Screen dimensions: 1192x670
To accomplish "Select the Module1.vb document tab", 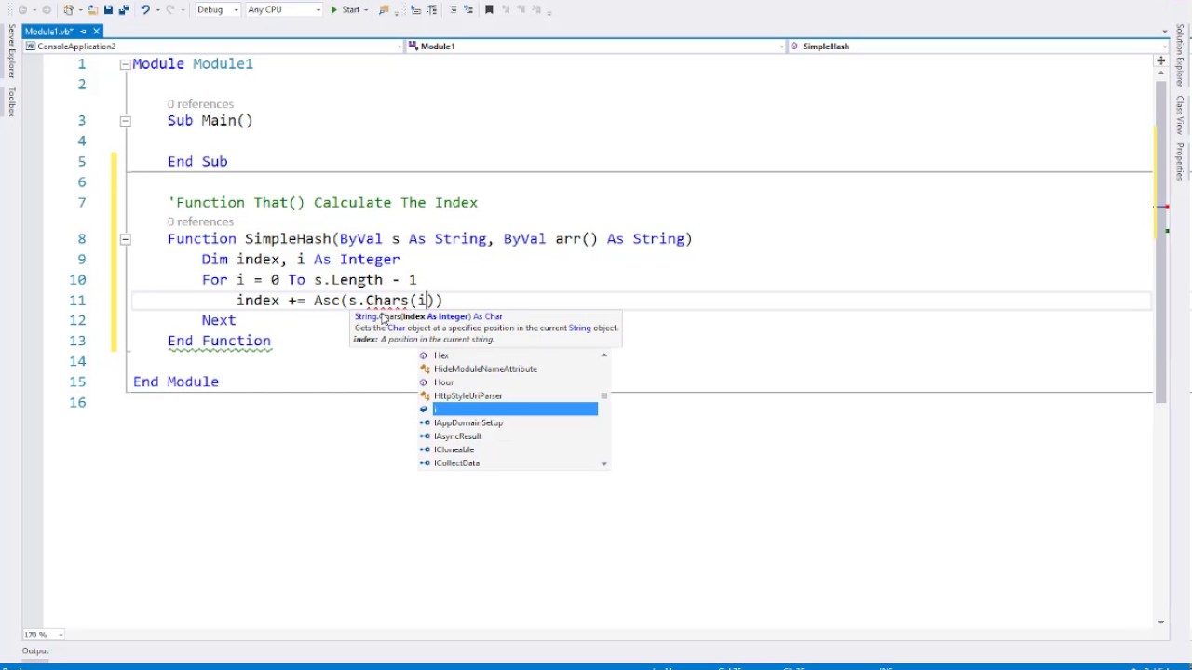I will pos(49,32).
